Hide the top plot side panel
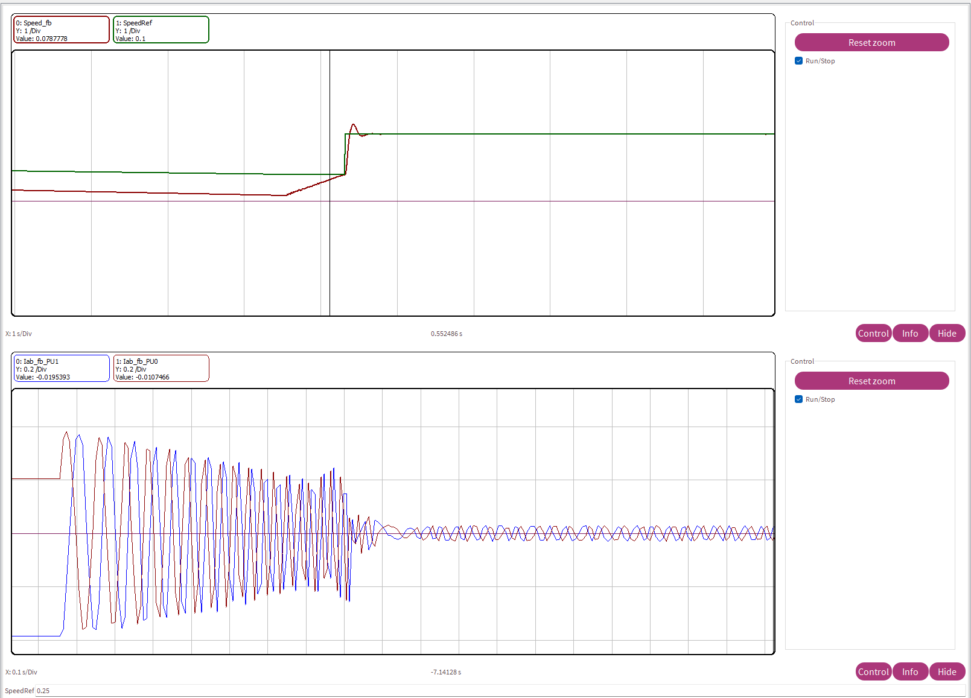This screenshot has height=698, width=971. point(946,333)
